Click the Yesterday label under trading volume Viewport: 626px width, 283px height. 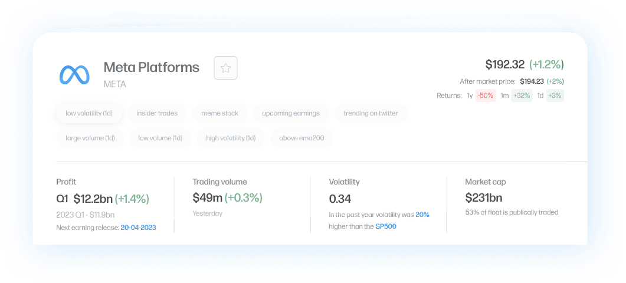[x=208, y=213]
